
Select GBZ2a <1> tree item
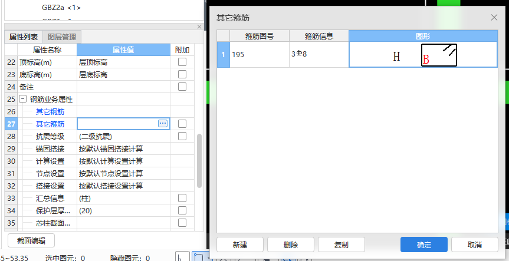[61, 8]
